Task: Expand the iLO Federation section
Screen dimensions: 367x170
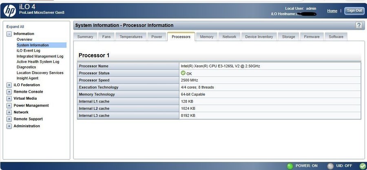Action: (9, 85)
